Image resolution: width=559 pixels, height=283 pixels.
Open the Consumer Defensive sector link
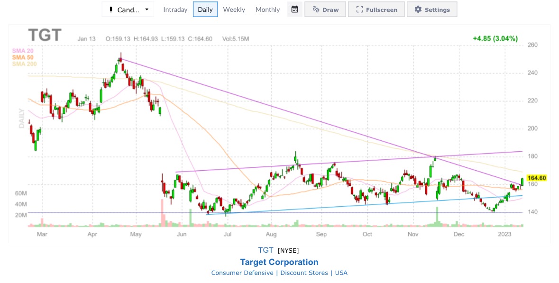(242, 273)
